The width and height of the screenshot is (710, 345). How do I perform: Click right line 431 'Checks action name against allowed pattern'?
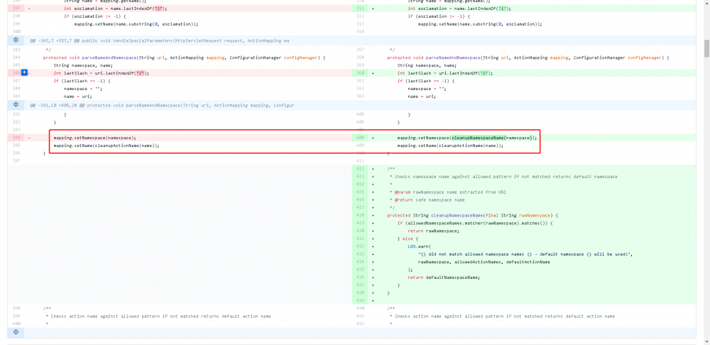click(502, 316)
